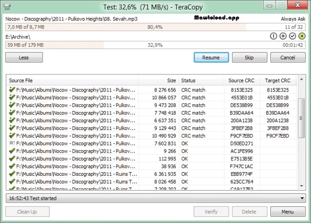This screenshot has height=223, width=311.
Task: Click the Clean Up button
Action: (x=27, y=212)
